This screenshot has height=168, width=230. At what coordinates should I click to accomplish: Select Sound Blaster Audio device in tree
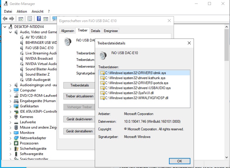[x=41, y=69]
